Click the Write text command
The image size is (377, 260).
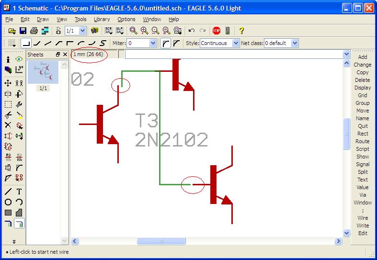click(362, 226)
